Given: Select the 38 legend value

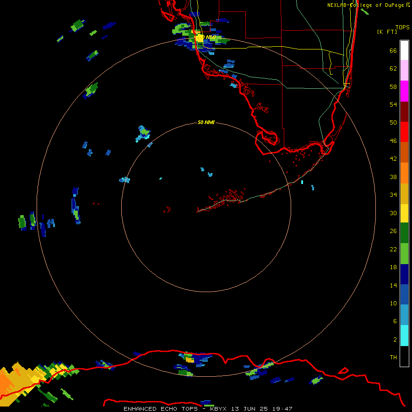Looking at the screenshot, I should [393, 177].
